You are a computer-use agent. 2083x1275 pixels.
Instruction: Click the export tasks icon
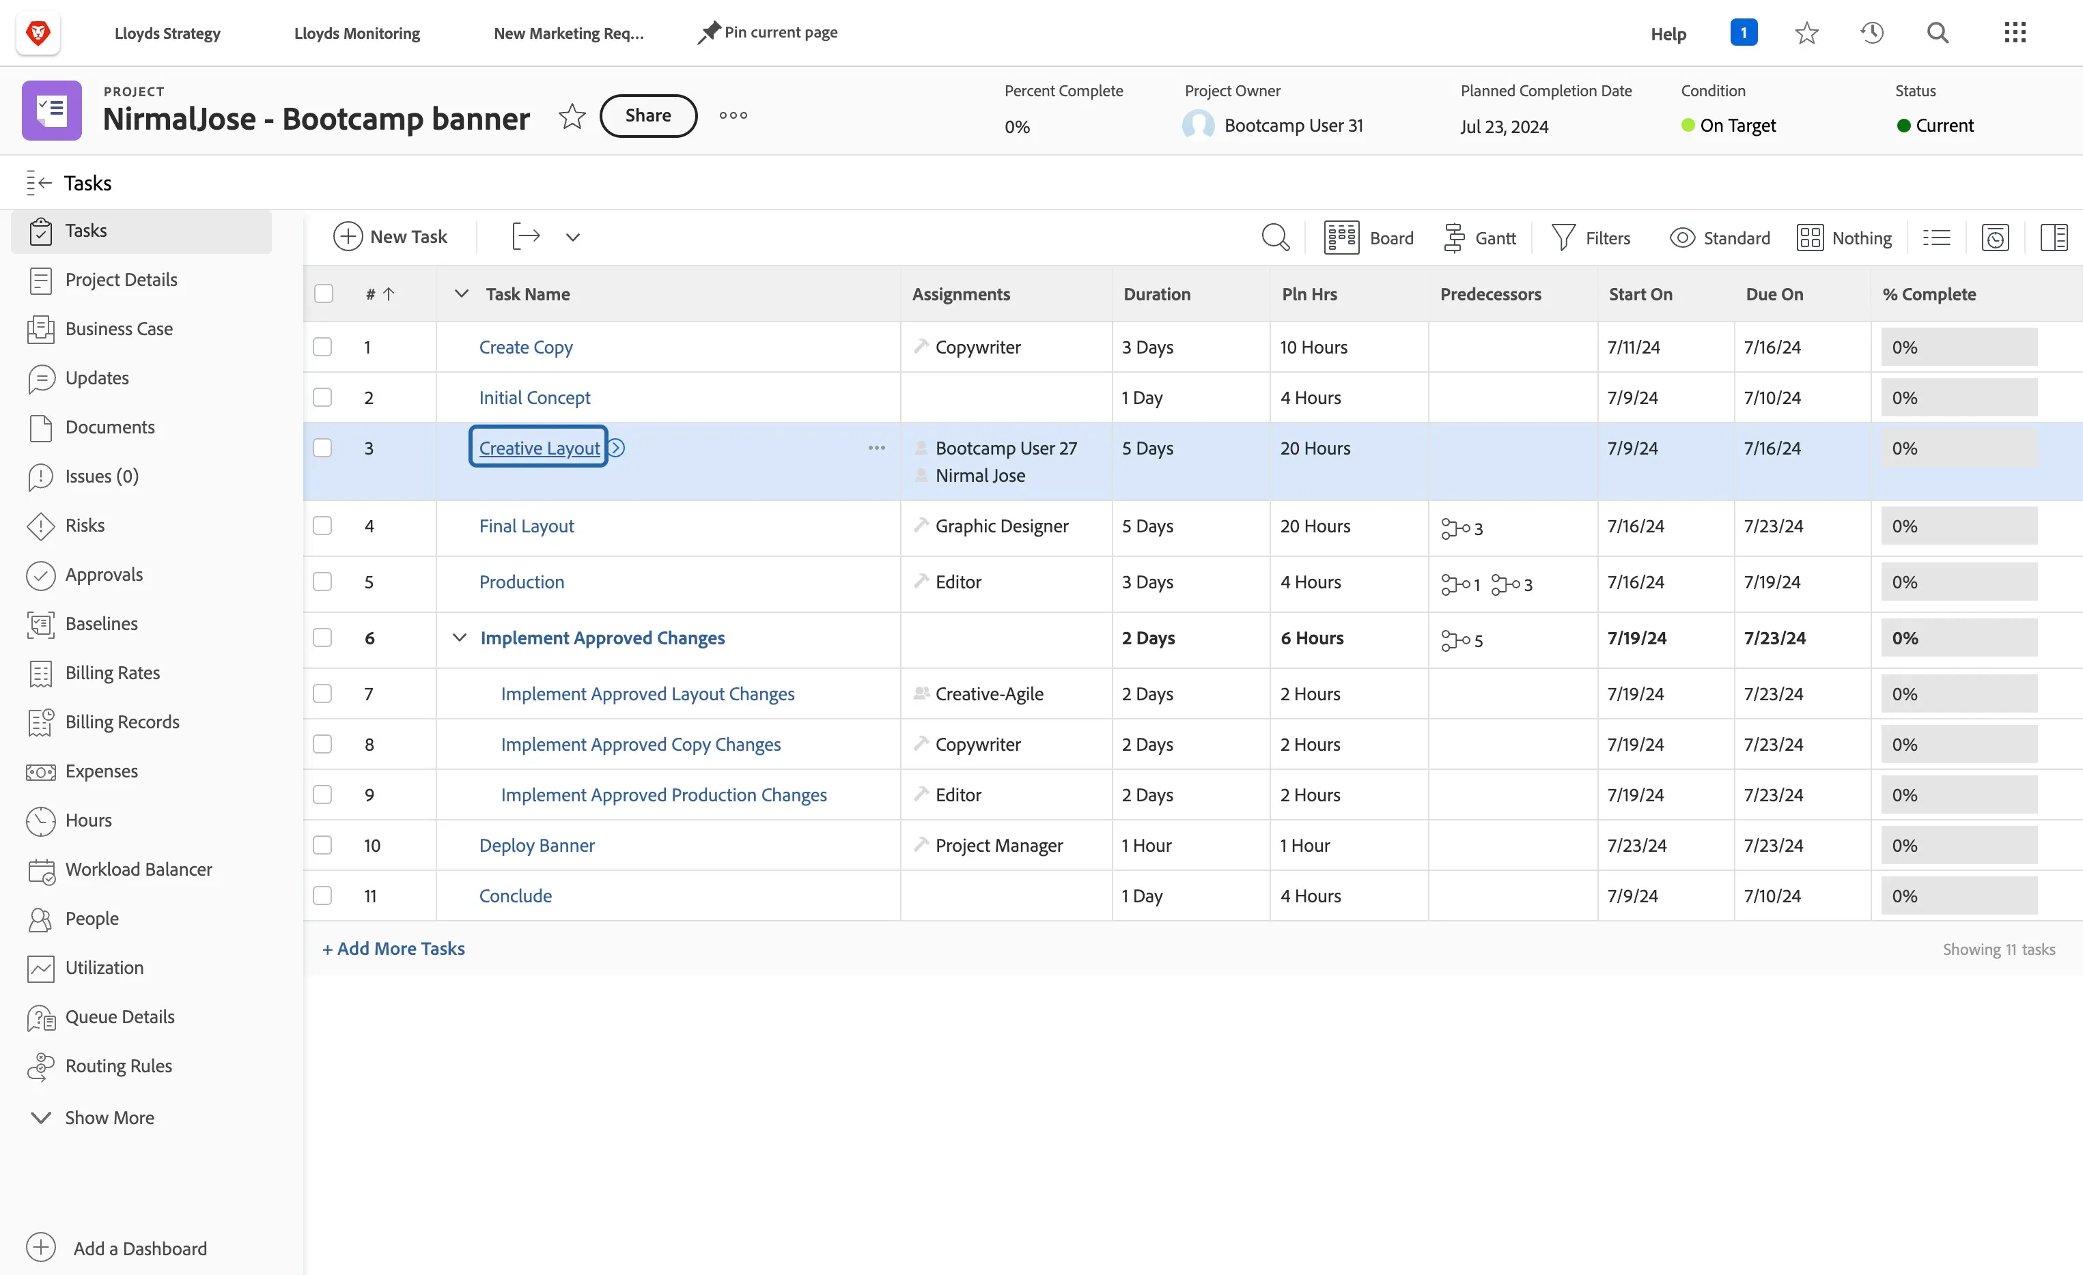tap(526, 237)
